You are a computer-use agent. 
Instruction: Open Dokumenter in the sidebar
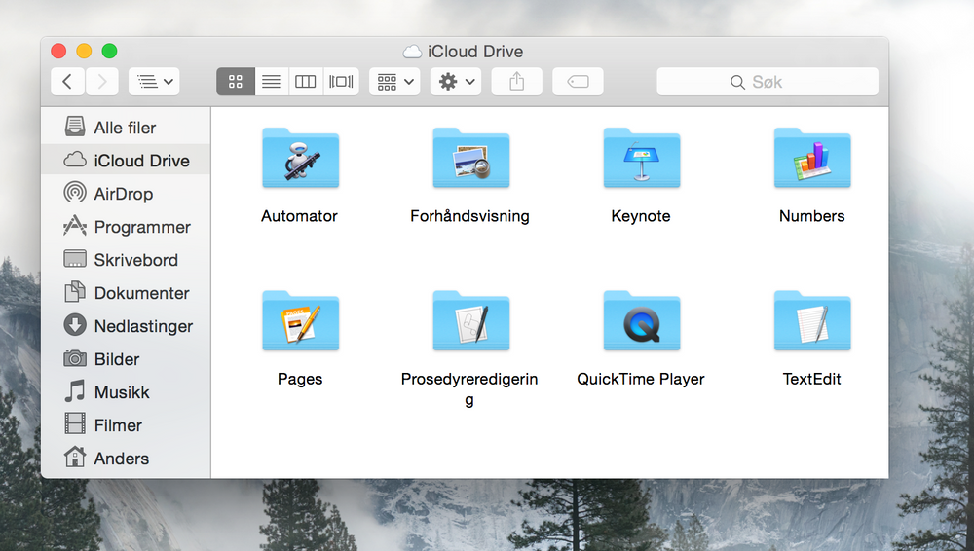click(x=126, y=293)
